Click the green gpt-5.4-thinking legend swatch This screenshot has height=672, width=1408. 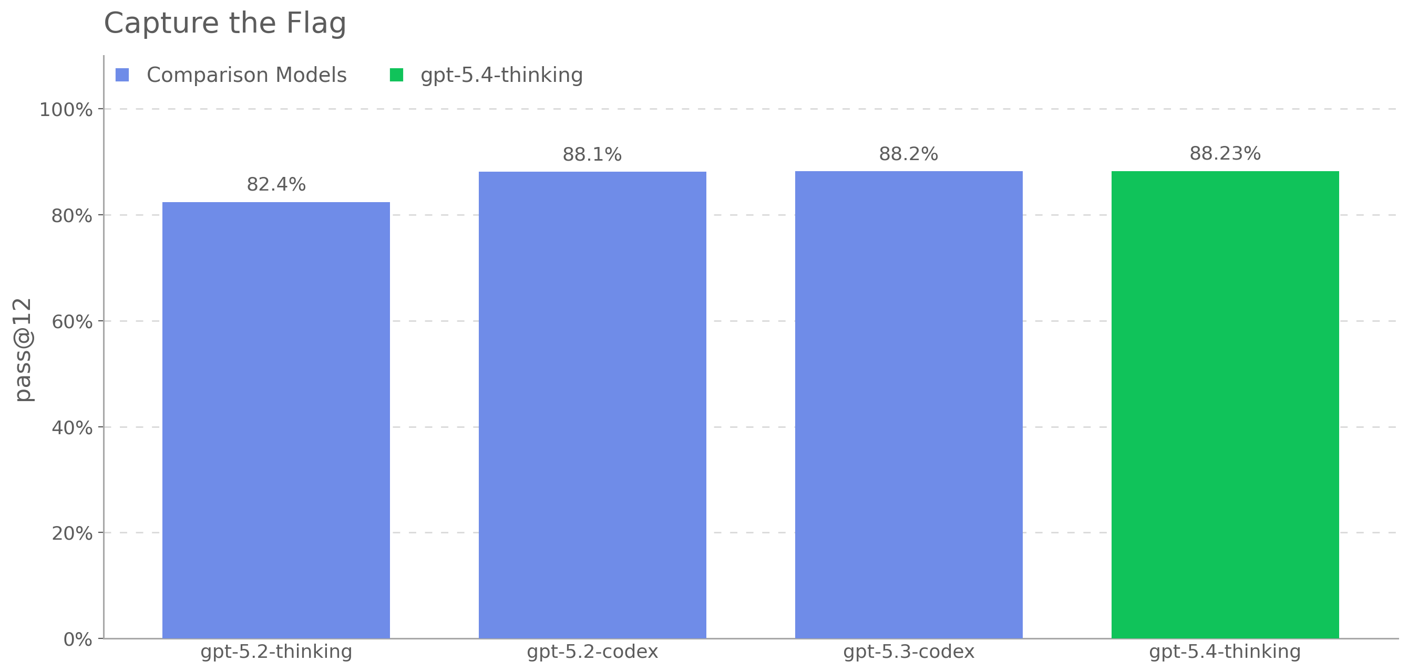point(396,75)
